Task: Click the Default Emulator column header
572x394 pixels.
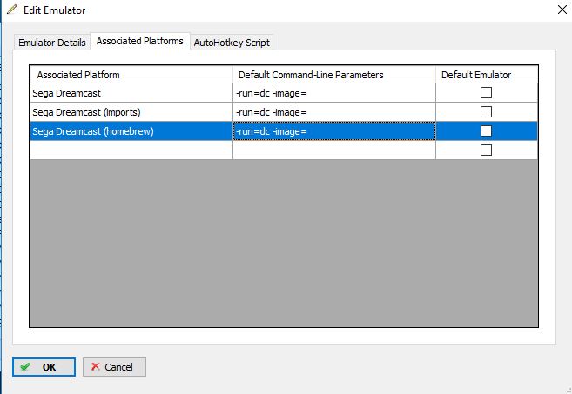Action: pyautogui.click(x=487, y=74)
